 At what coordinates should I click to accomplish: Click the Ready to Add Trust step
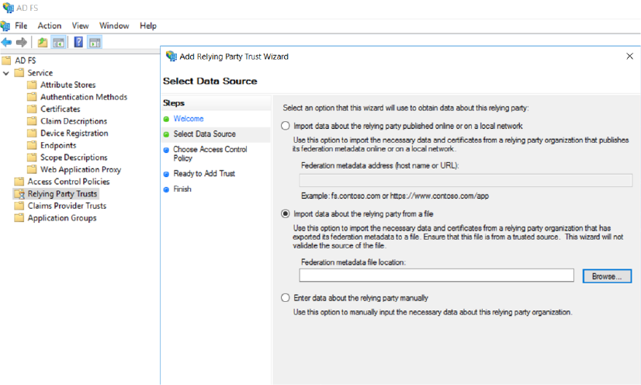[204, 174]
